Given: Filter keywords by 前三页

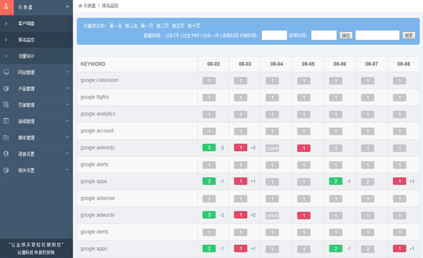Looking at the screenshot, I should point(163,26).
